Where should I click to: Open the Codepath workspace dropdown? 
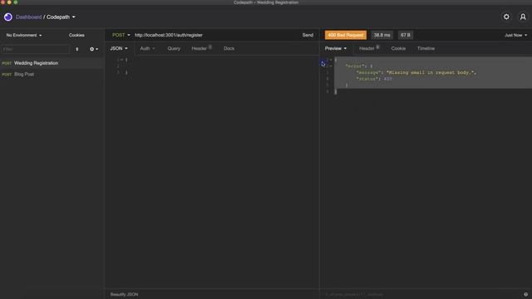point(61,17)
